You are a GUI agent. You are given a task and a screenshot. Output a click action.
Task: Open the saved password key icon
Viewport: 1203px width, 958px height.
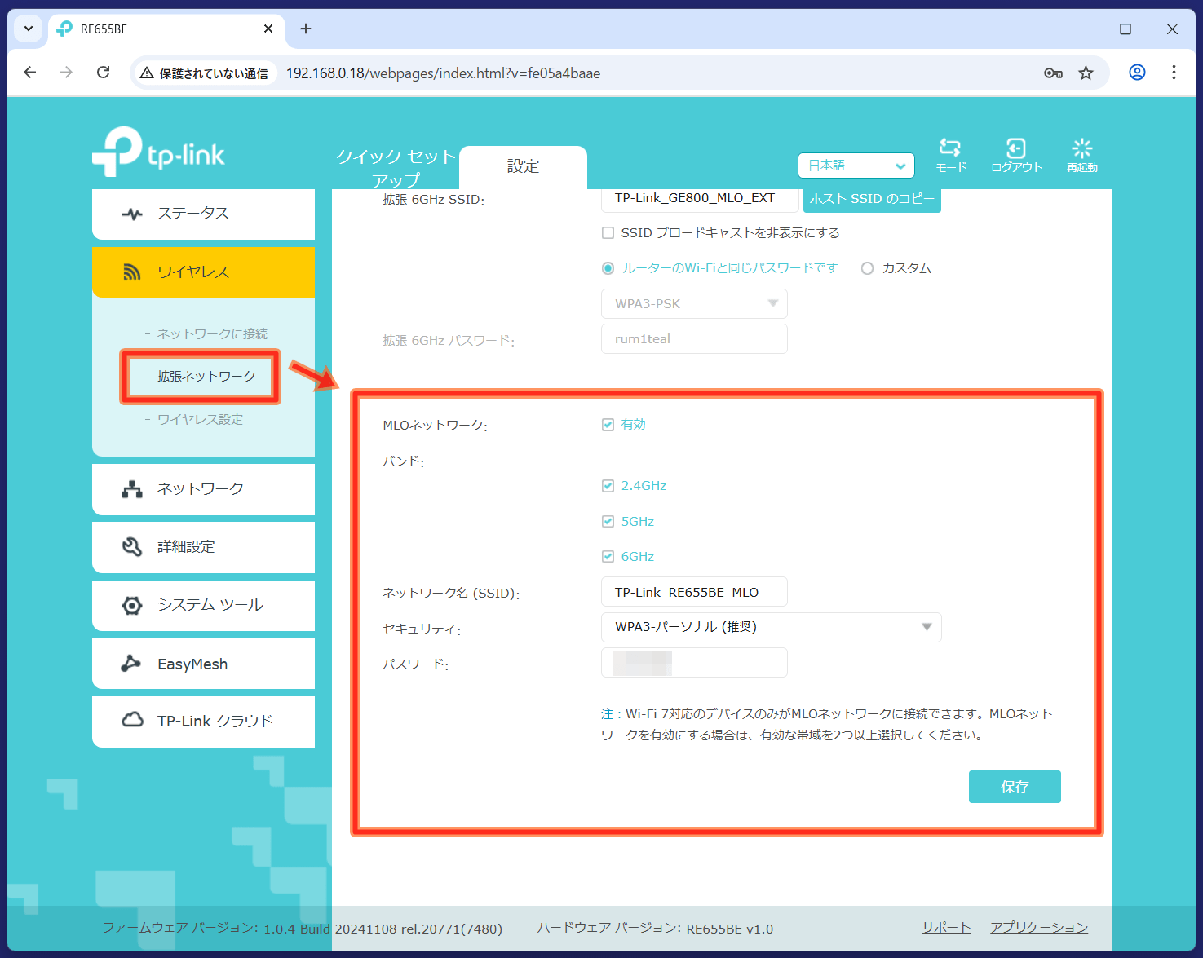click(1053, 73)
